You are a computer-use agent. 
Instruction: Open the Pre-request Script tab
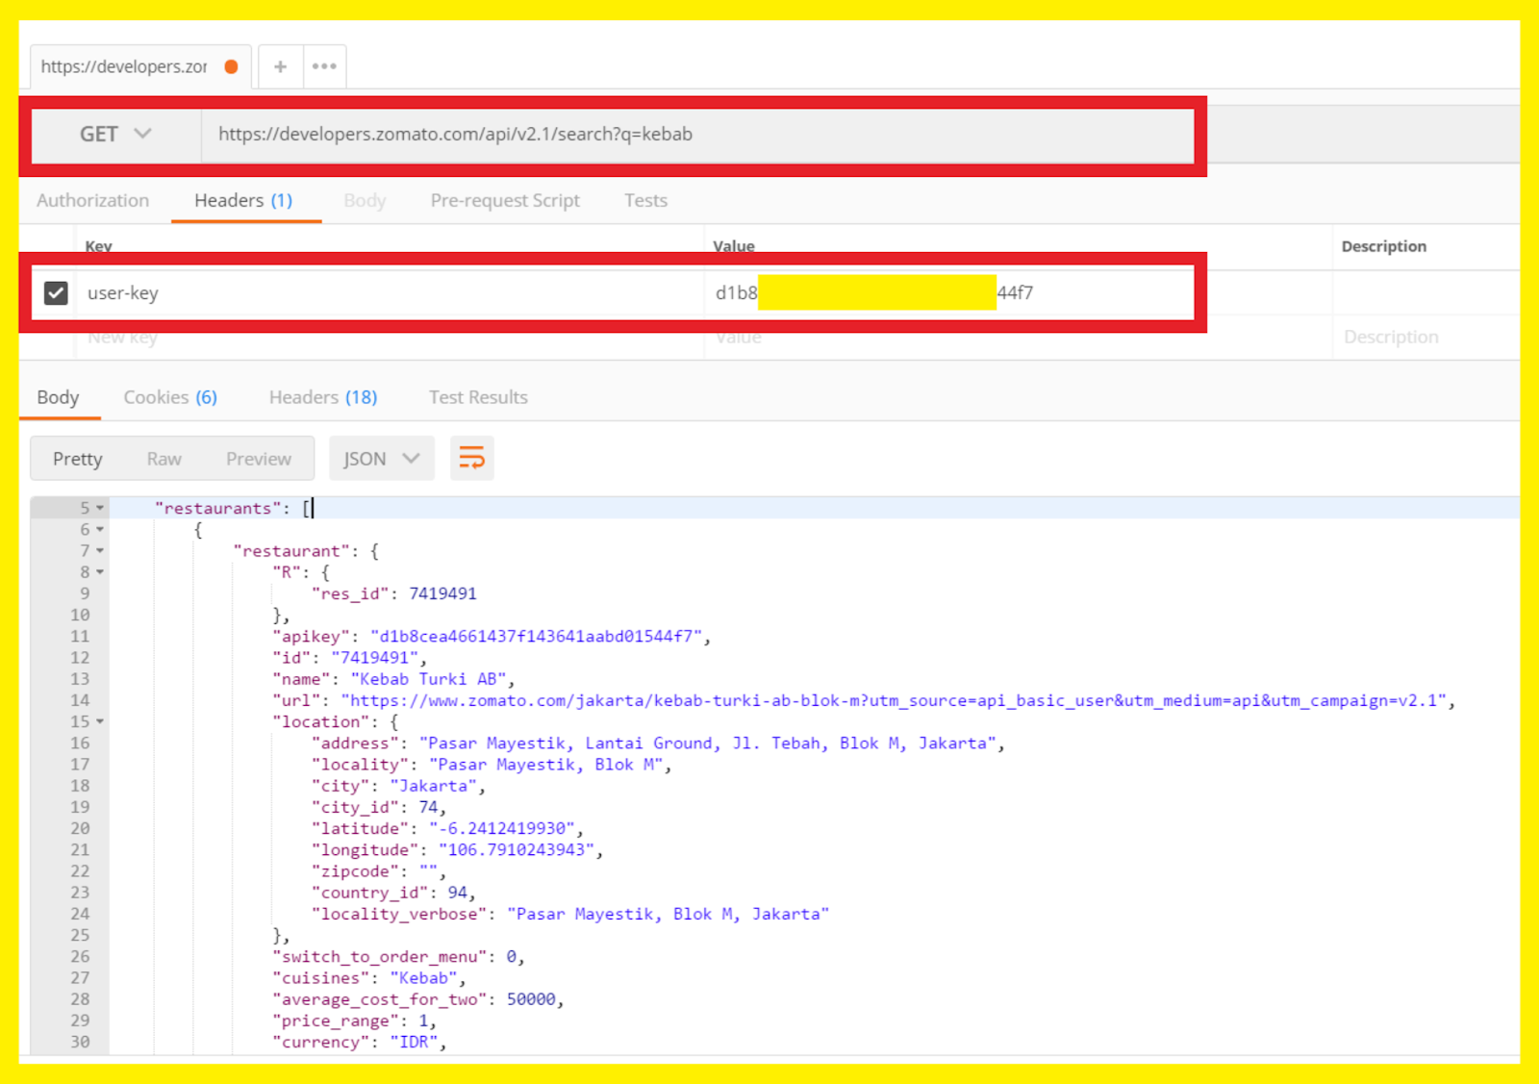click(505, 200)
